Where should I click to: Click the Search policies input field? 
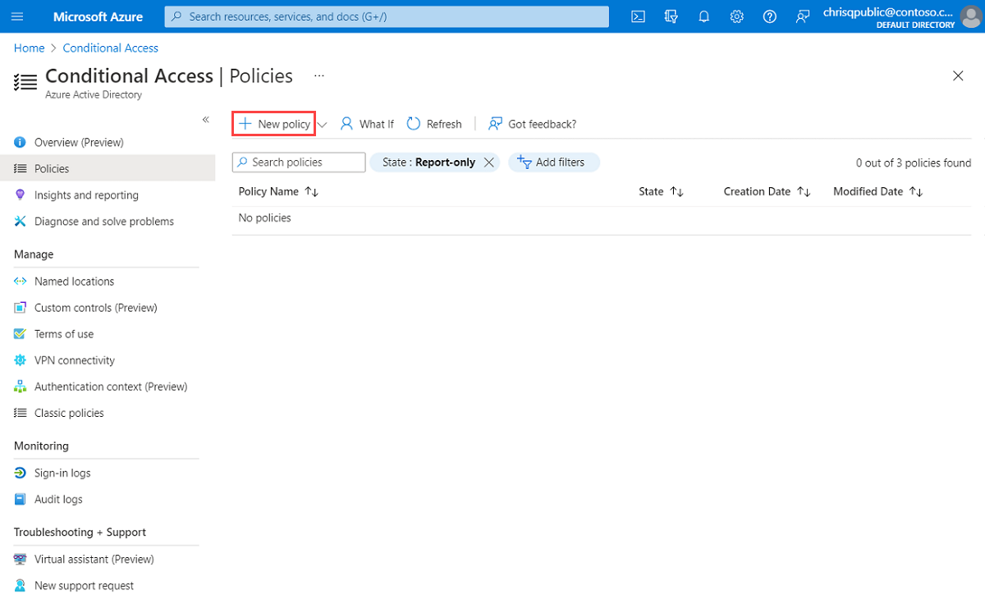coord(298,162)
